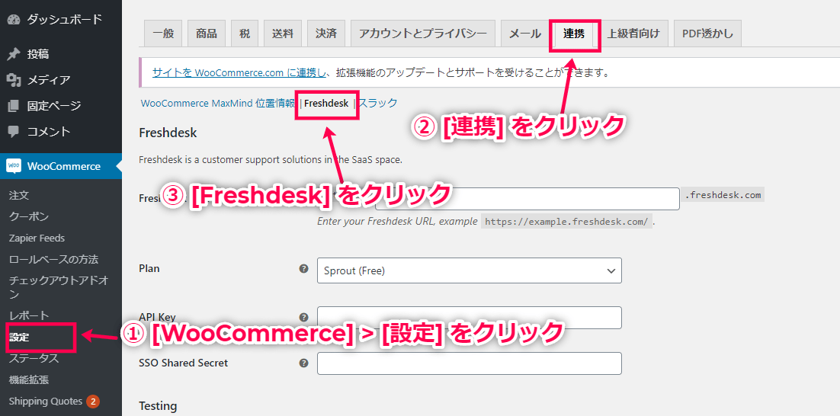The height and width of the screenshot is (416, 840).
Task: Open the WooCommerce sidebar menu
Action: click(x=61, y=166)
